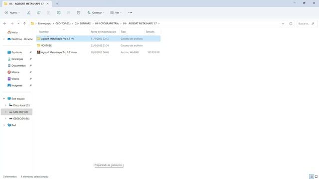The height and width of the screenshot is (179, 319).
Task: Click pin icon next to Descargas
Action: (x=30, y=59)
